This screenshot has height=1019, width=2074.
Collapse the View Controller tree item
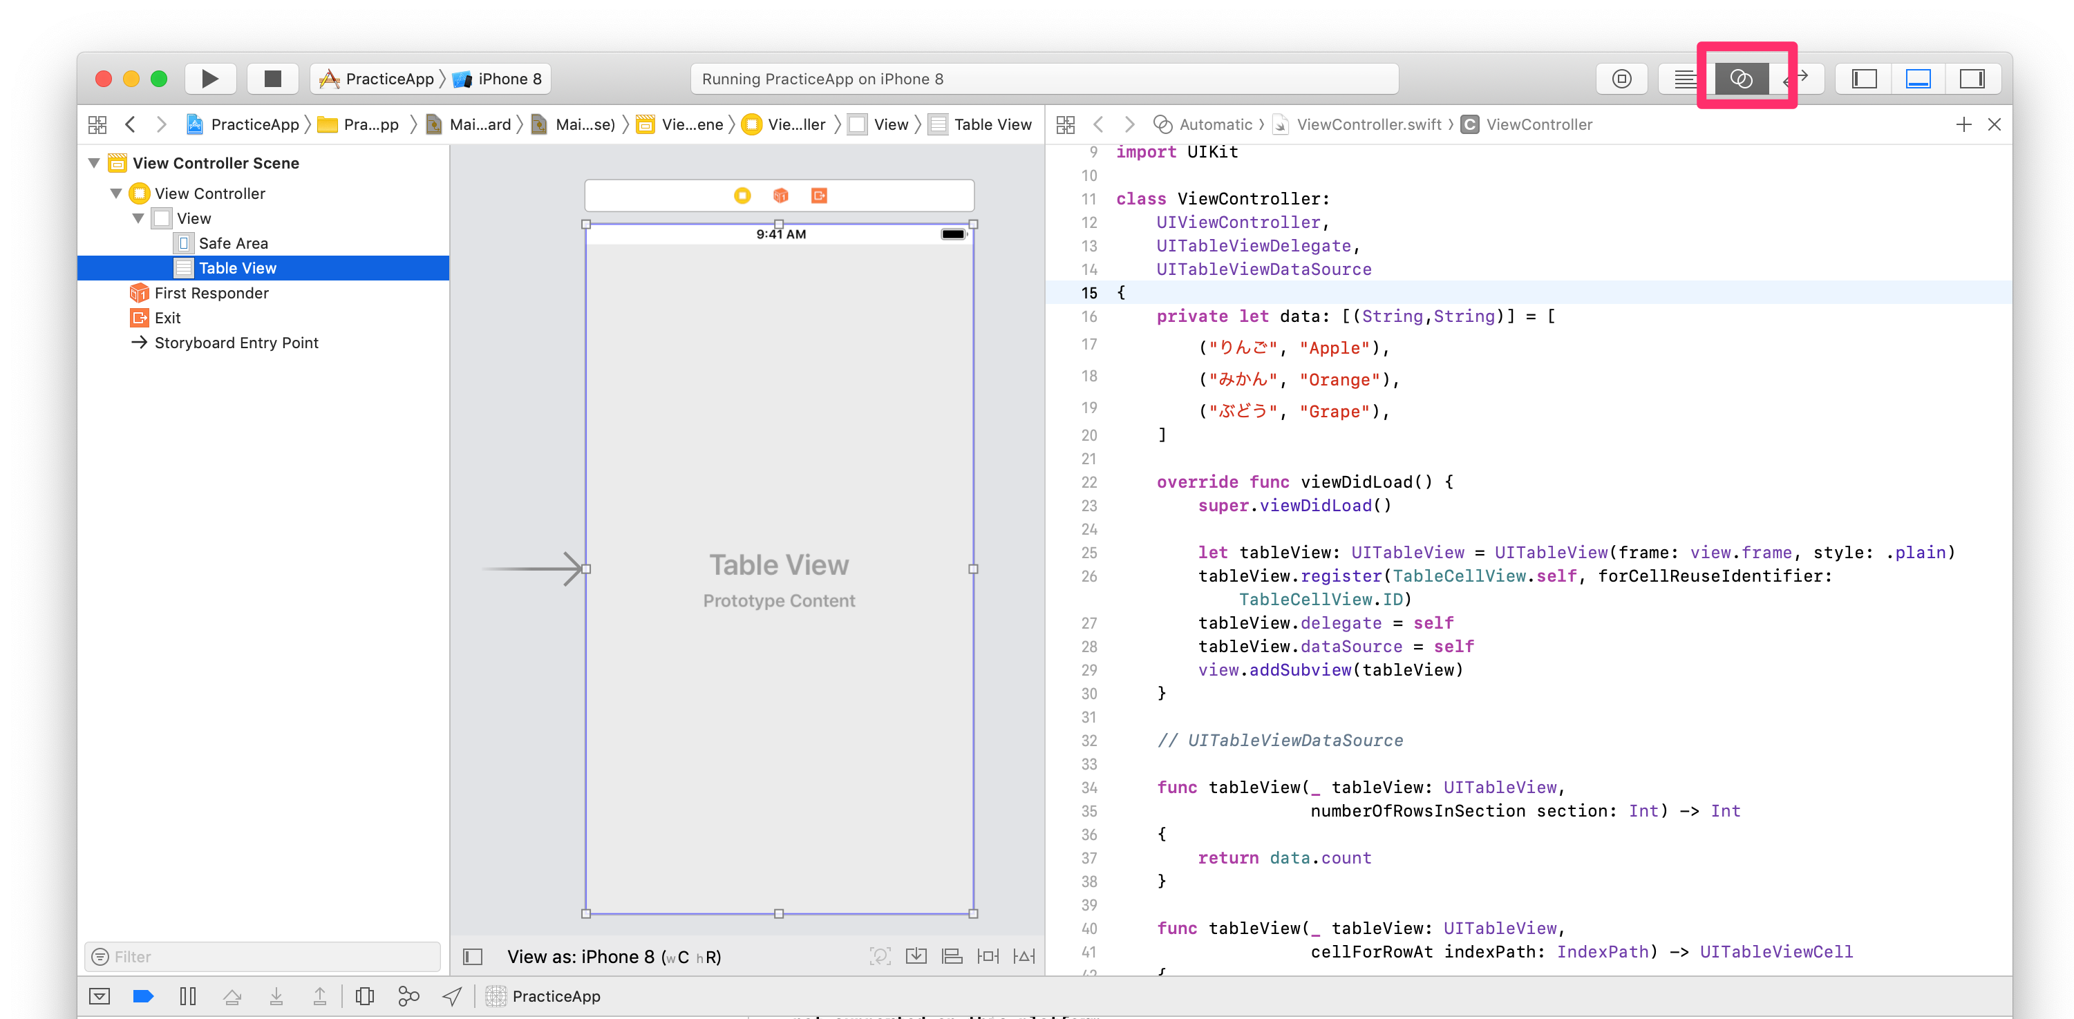point(116,193)
